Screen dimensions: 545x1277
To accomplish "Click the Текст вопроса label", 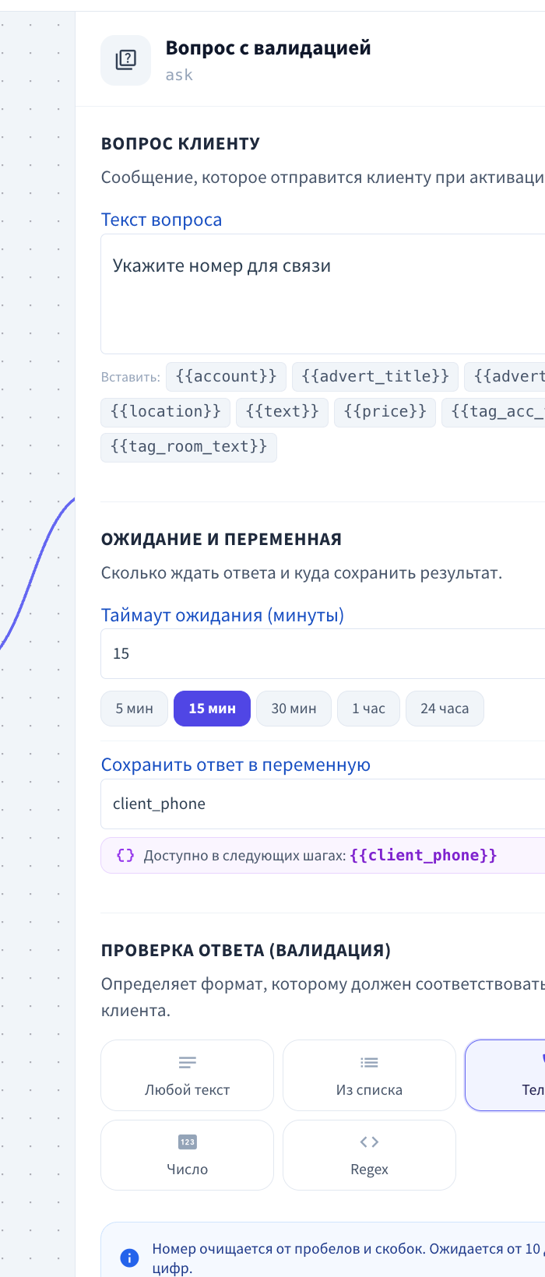I will 161,220.
